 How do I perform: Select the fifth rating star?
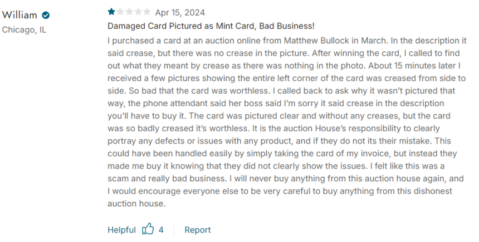click(x=147, y=12)
